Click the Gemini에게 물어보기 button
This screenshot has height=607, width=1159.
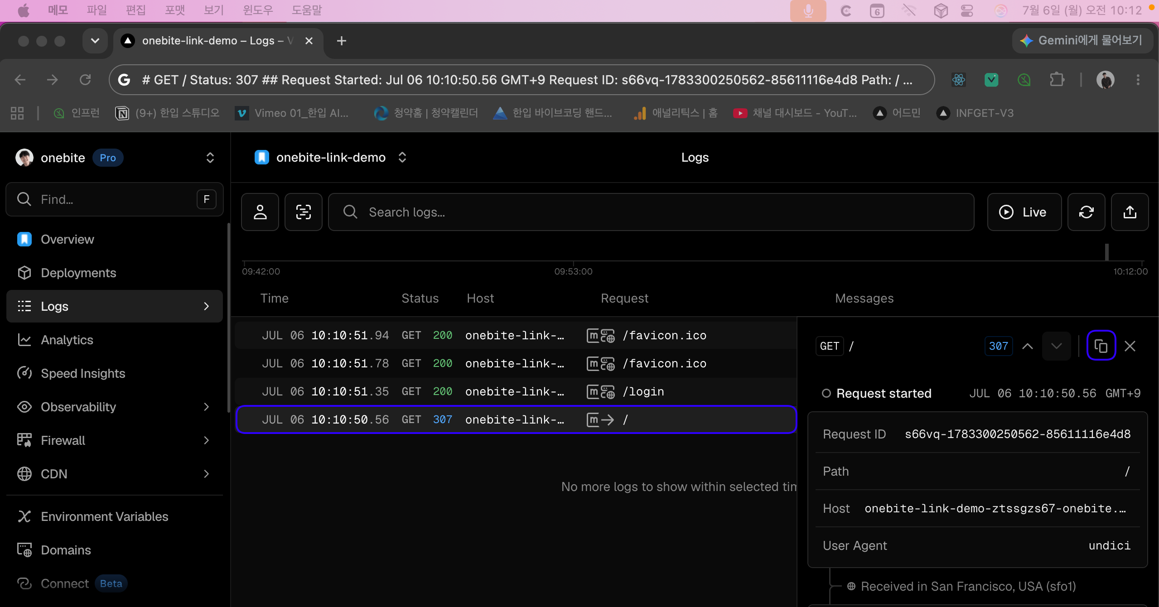click(1082, 41)
